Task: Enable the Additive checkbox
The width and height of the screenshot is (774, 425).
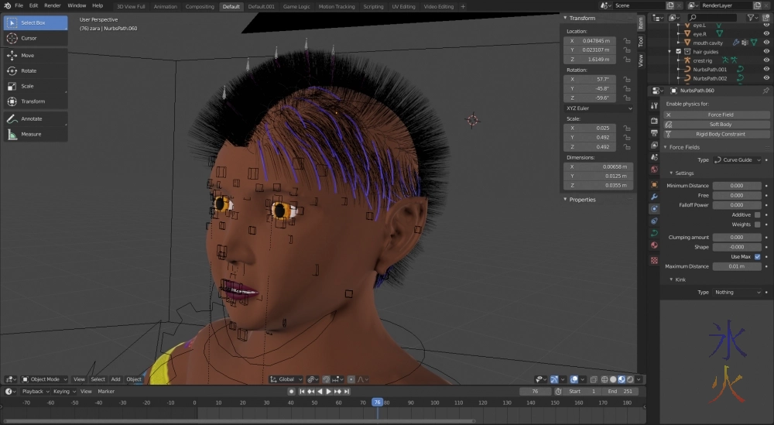Action: pos(757,214)
